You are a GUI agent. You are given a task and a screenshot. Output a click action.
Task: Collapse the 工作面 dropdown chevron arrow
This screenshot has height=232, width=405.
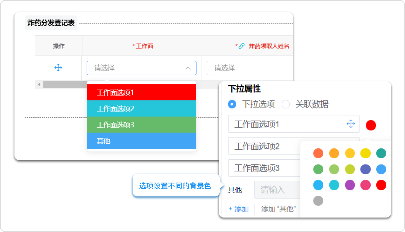tap(188, 68)
